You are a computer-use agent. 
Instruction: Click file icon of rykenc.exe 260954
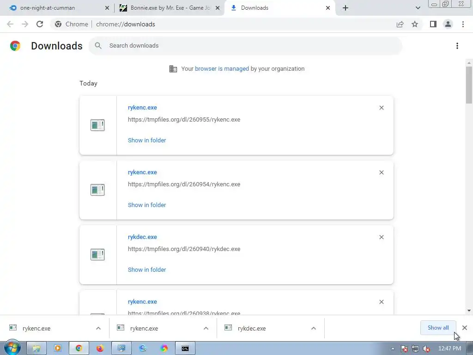[97, 190]
